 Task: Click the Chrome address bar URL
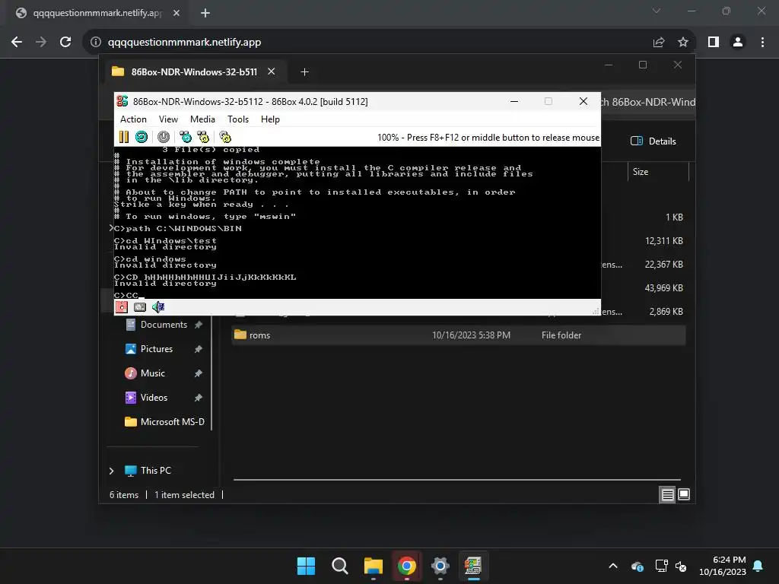pos(184,43)
